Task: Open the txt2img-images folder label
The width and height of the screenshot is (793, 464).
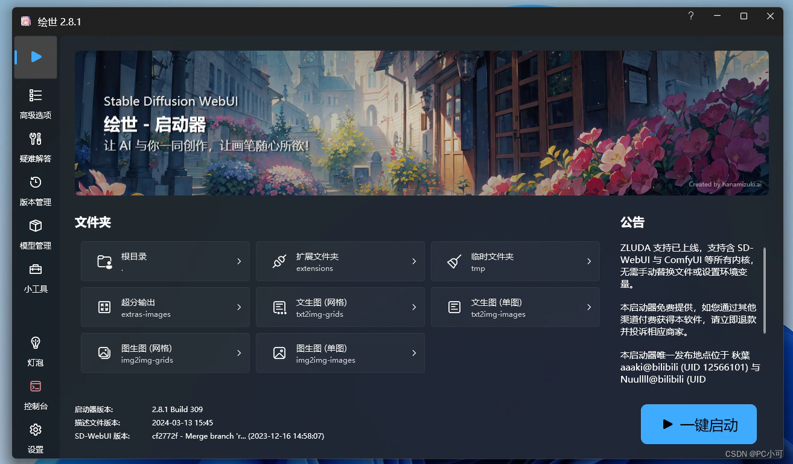Action: point(498,314)
